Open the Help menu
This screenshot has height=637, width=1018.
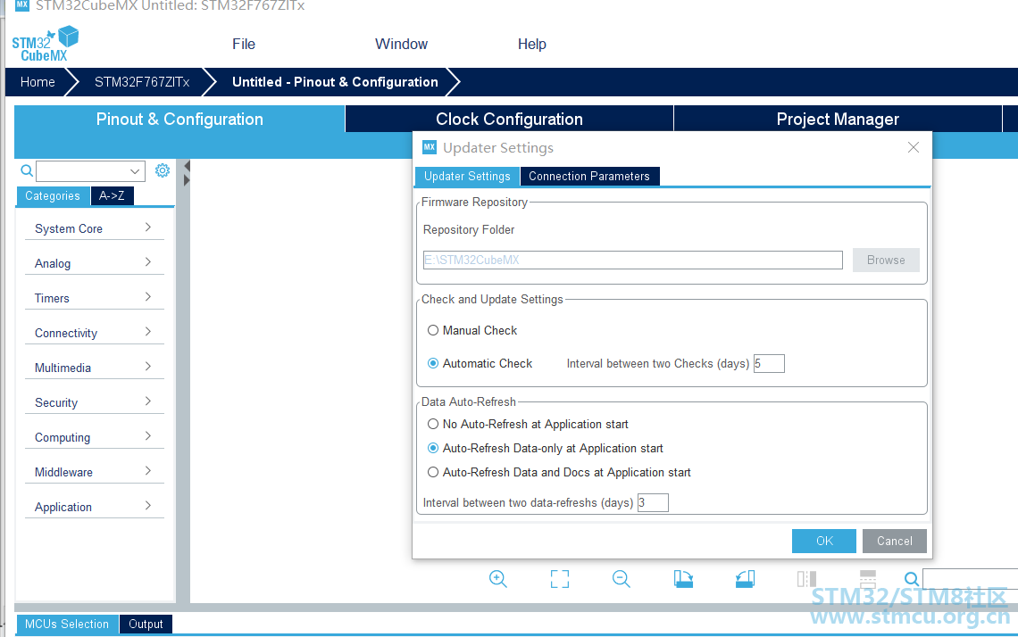[x=531, y=44]
